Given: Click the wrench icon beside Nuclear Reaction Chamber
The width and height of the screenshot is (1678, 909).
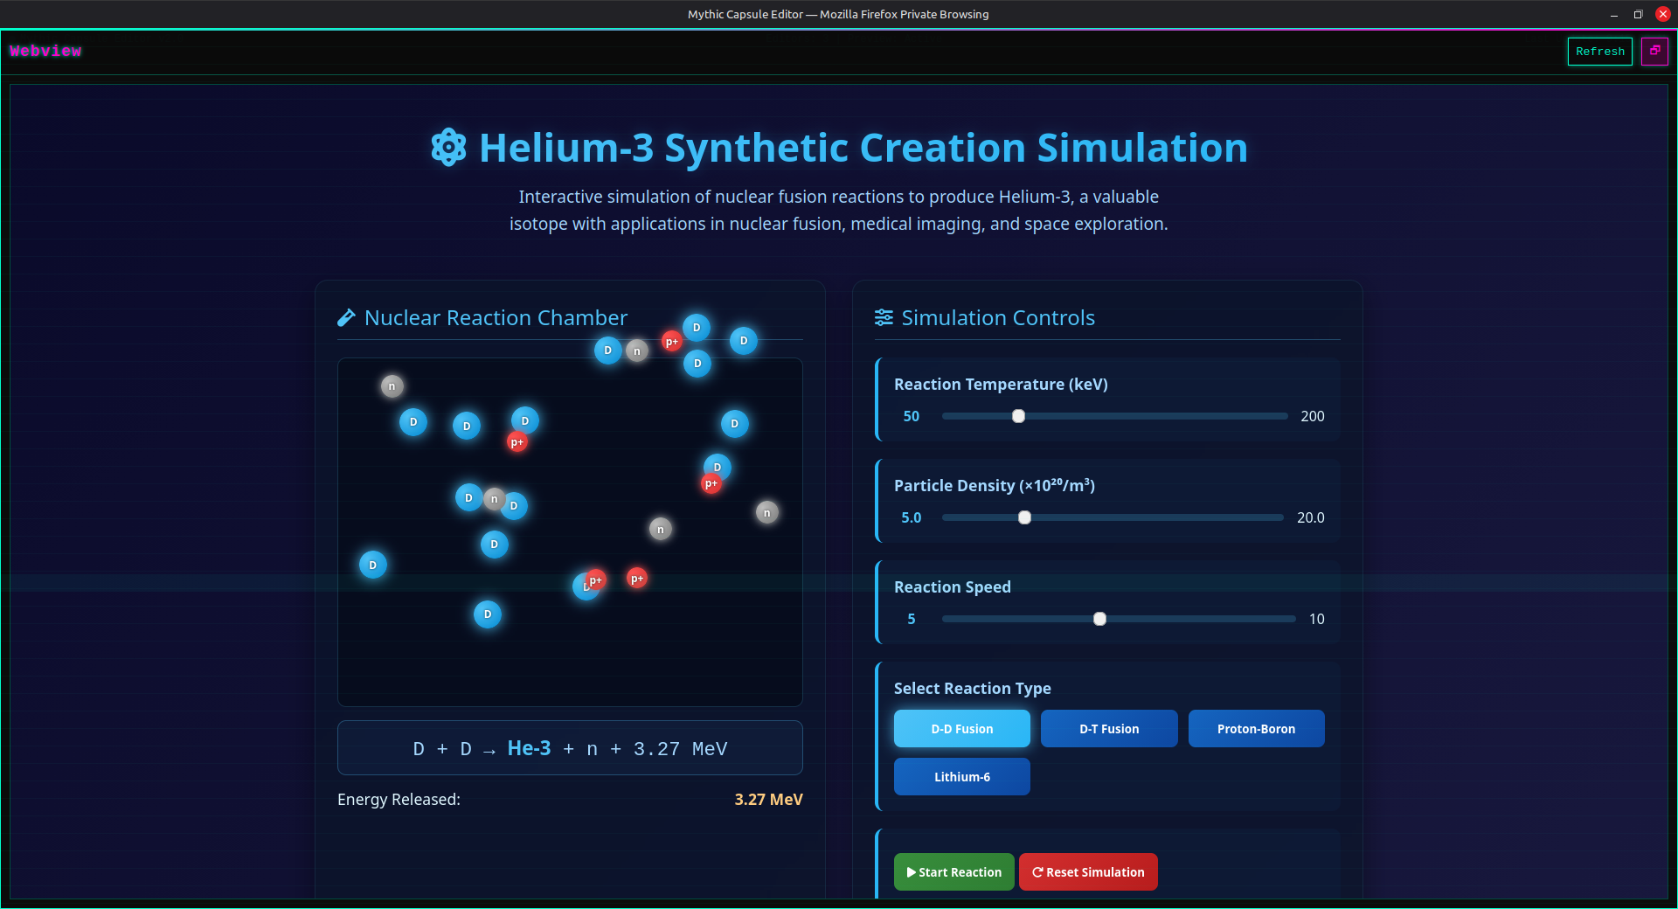Looking at the screenshot, I should (346, 317).
